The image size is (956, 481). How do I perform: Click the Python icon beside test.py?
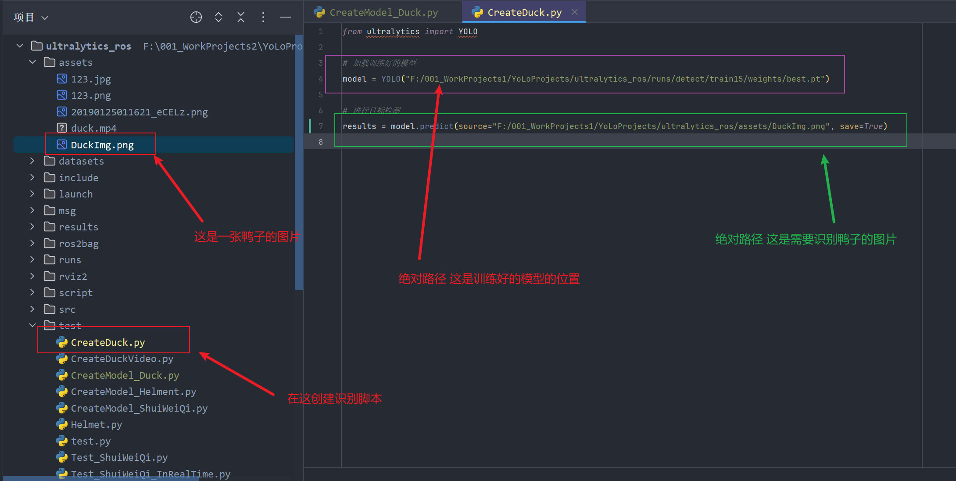tap(61, 441)
